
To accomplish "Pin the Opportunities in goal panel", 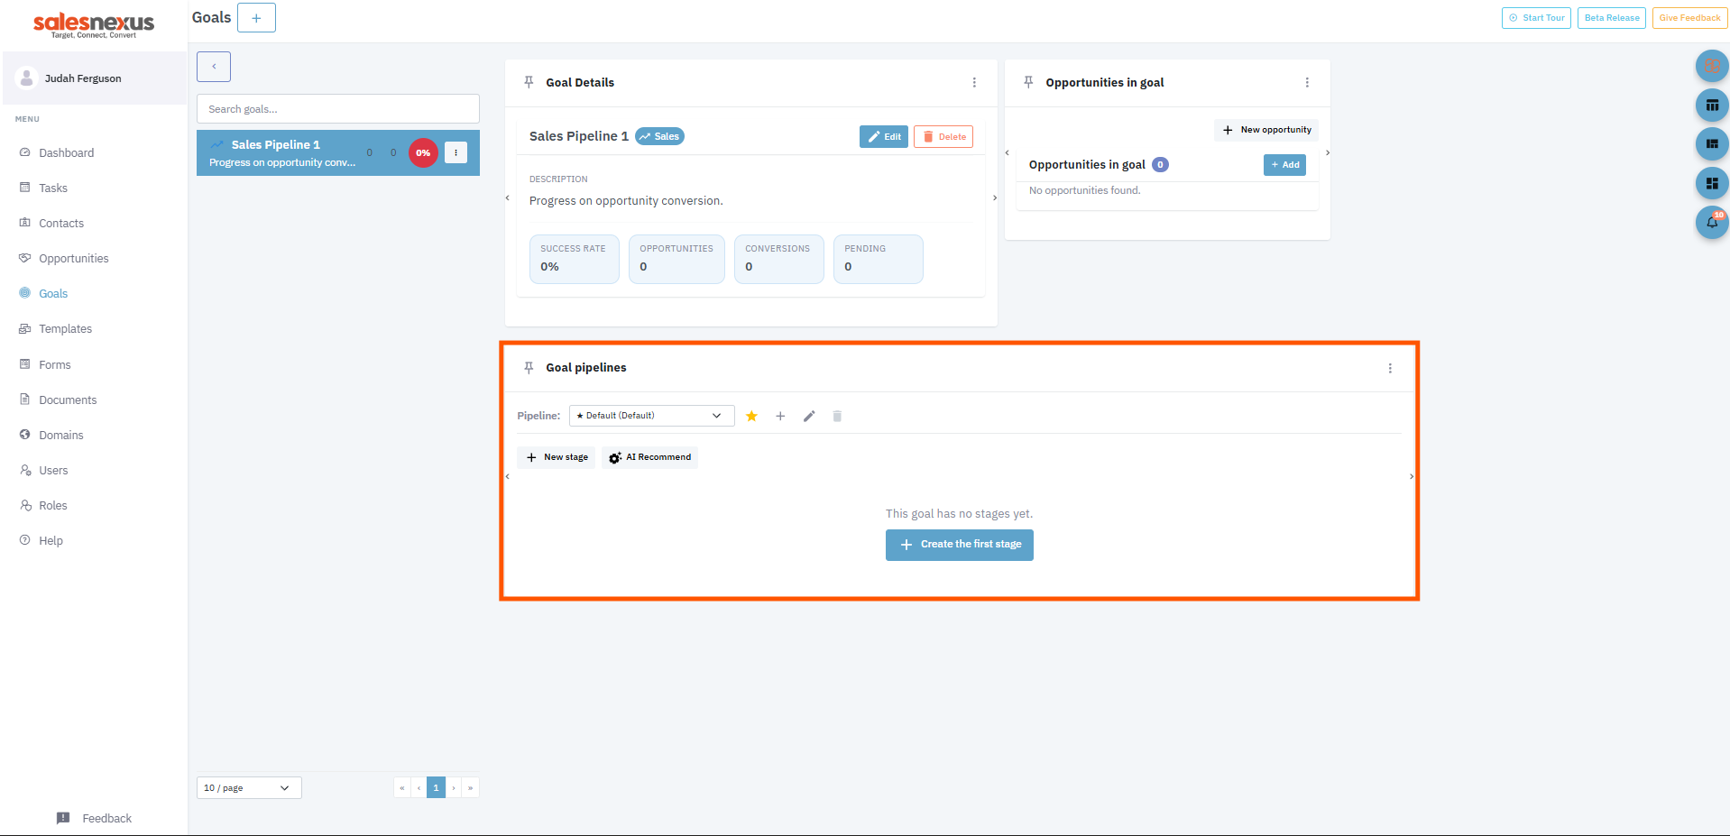I will click(x=1028, y=82).
